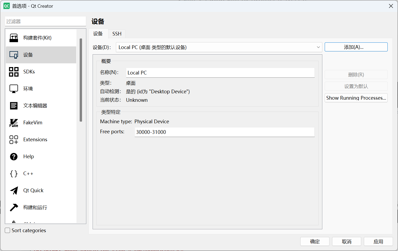Switch to the 设备 tab
Image resolution: width=398 pixels, height=251 pixels.
[x=98, y=34]
